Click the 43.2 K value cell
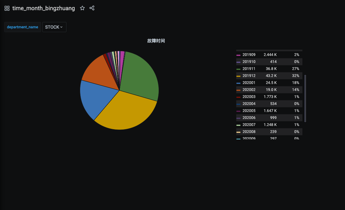 pyautogui.click(x=271, y=76)
